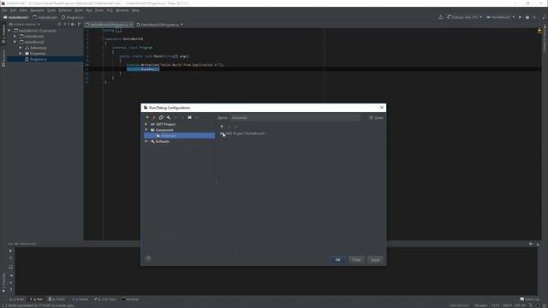Open the Run tool window tab at the bottom
Viewport: 548px width, 308px height.
tap(36, 299)
